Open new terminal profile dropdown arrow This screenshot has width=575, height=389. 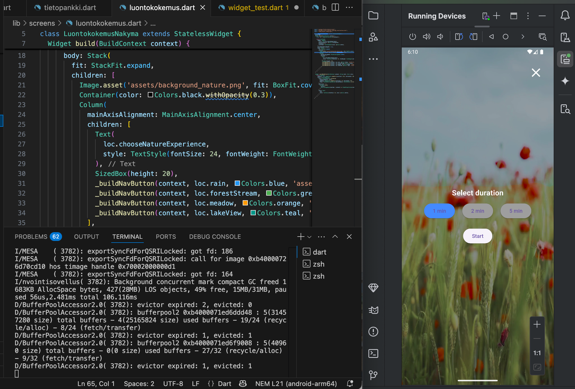tap(309, 237)
